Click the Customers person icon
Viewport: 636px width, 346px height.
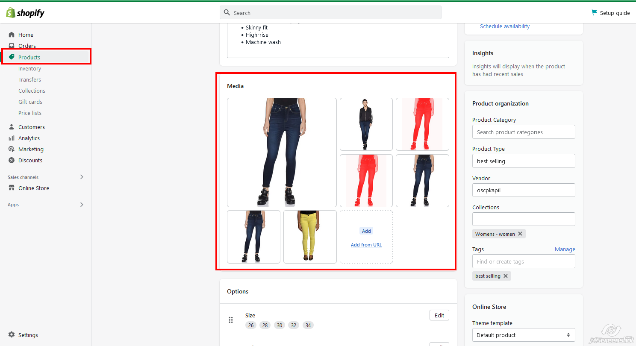click(x=12, y=127)
